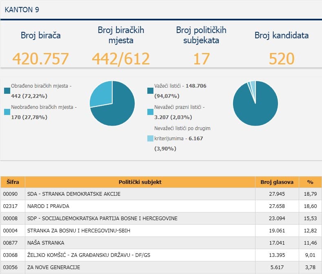
Task: Select the ŽELJKO KOMŠIĆ - DF/GS row
Action: 161,255
